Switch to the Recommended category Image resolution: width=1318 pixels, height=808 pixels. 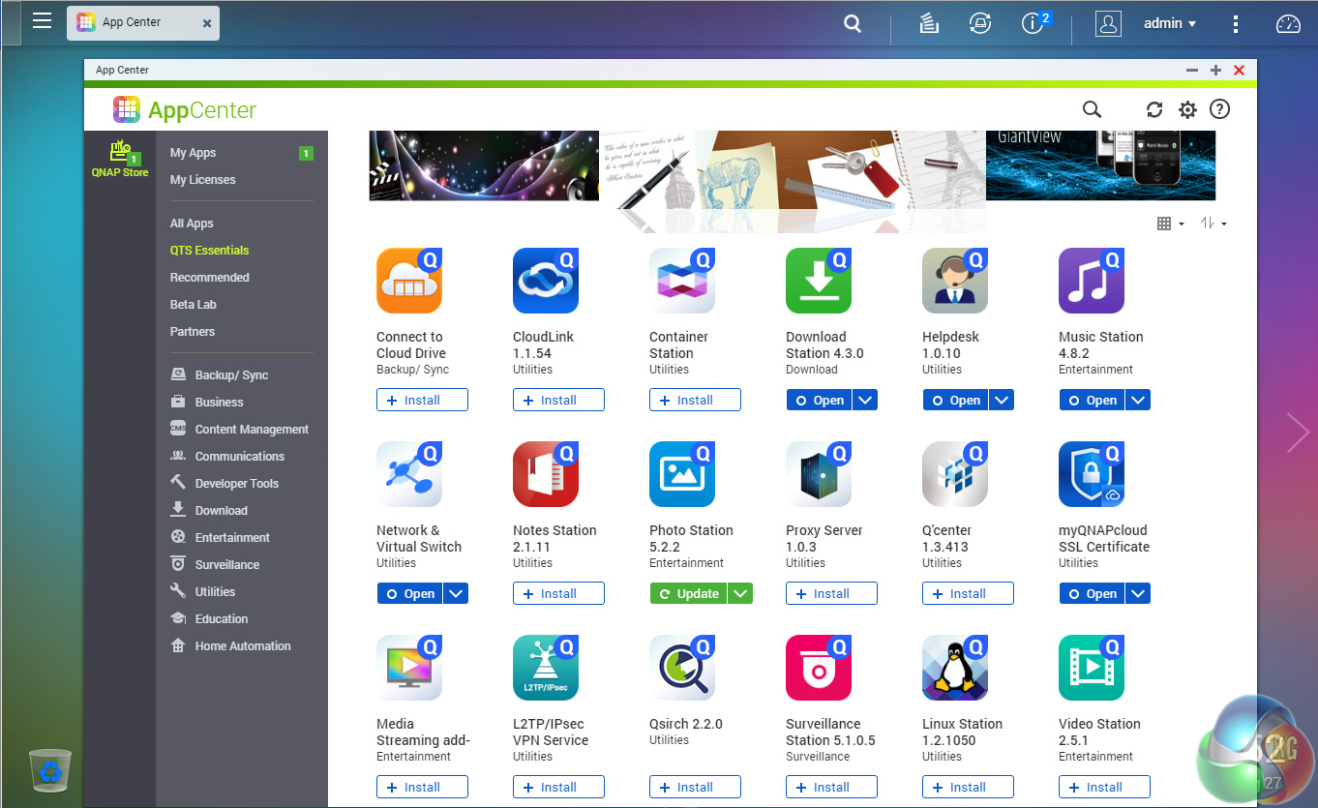tap(209, 277)
